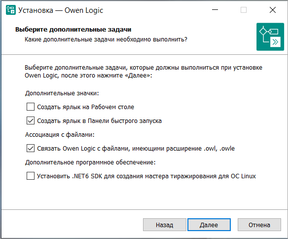Click the bold heading Выберите дополнительные задачи
Image resolution: width=288 pixels, height=239 pixels.
point(73,30)
